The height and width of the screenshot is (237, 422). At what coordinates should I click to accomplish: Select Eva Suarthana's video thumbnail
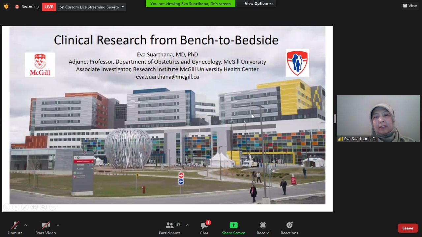(378, 118)
